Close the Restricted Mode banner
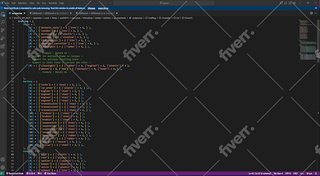 click(x=316, y=8)
